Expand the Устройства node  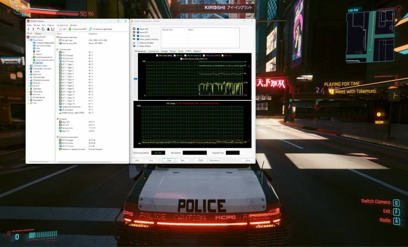pos(28,89)
